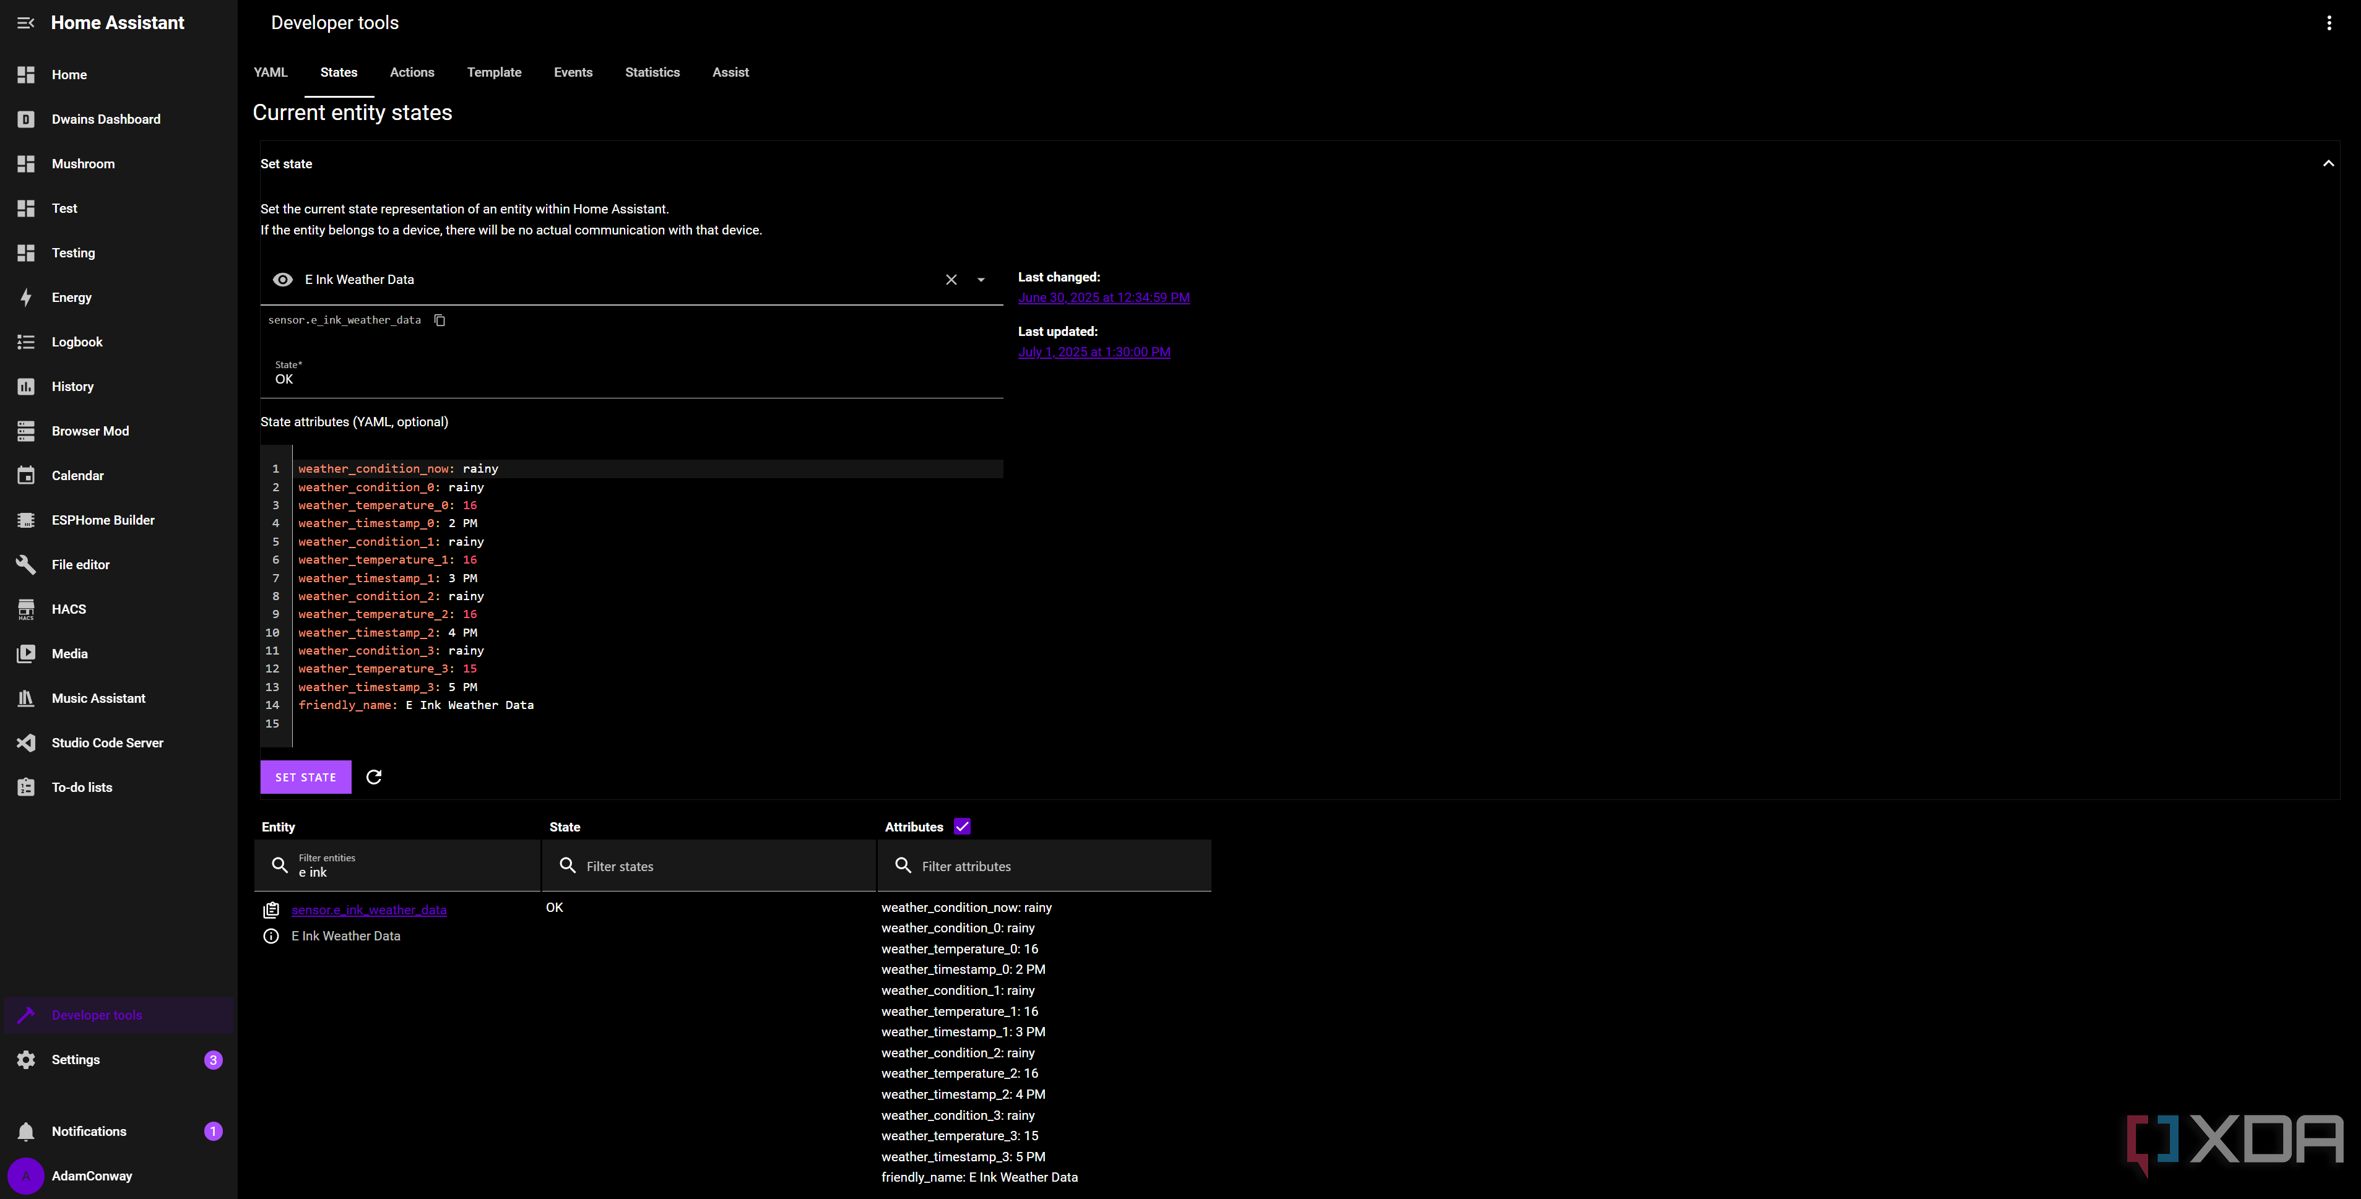Click line weather_condition_now: rainy in YAML editor
Image resolution: width=2361 pixels, height=1199 pixels.
point(399,468)
